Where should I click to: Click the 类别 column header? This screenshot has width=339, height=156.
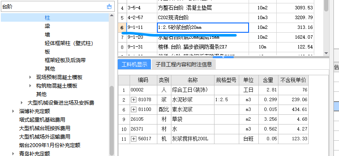coord(164,80)
